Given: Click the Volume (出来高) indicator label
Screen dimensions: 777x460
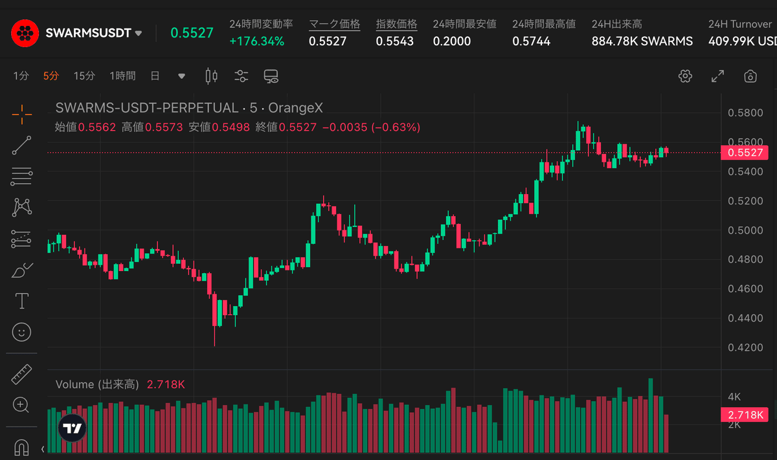Looking at the screenshot, I should click(x=97, y=384).
